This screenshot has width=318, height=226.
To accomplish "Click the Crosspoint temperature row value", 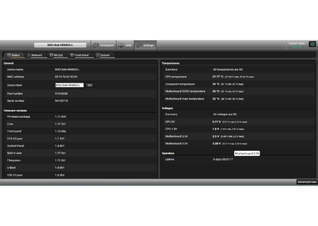I will pyautogui.click(x=216, y=84).
